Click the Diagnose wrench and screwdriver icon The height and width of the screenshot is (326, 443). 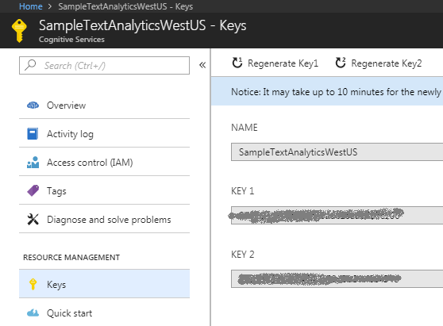point(33,219)
